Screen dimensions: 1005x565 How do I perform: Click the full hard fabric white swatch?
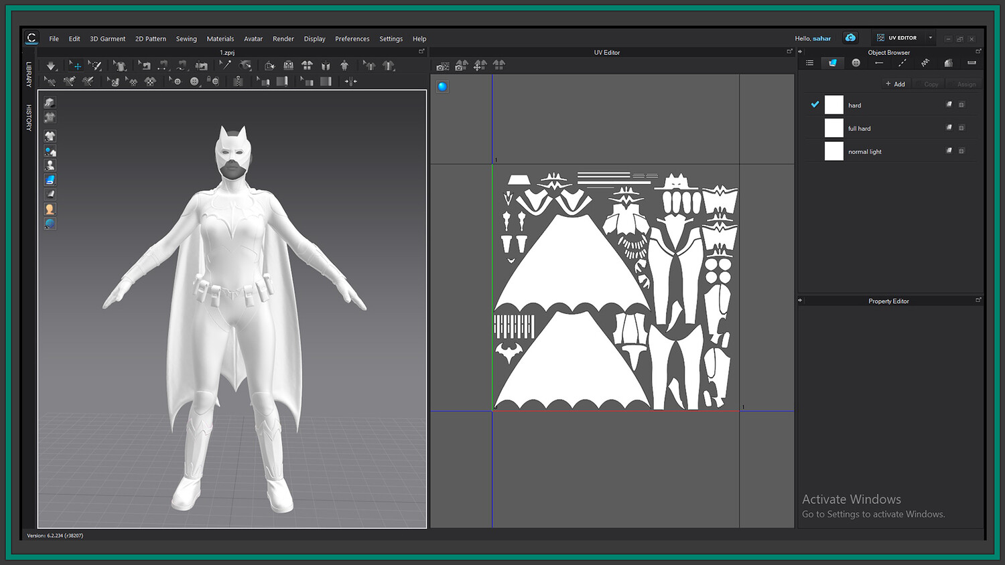(x=833, y=128)
